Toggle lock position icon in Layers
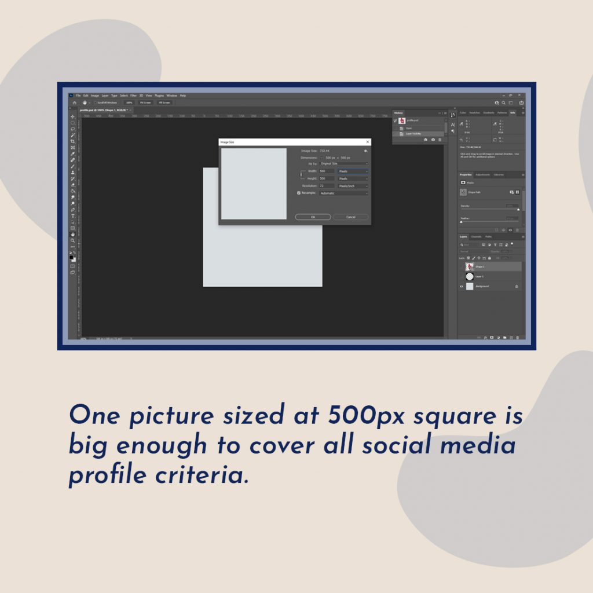This screenshot has height=593, width=593. coord(479,258)
